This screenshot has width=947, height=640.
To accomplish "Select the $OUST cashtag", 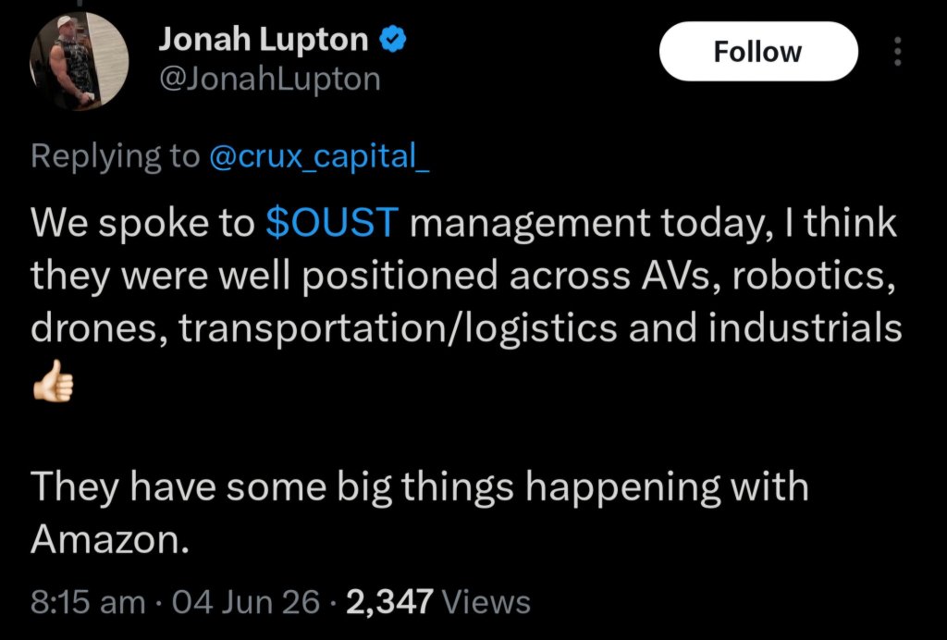I will click(332, 222).
